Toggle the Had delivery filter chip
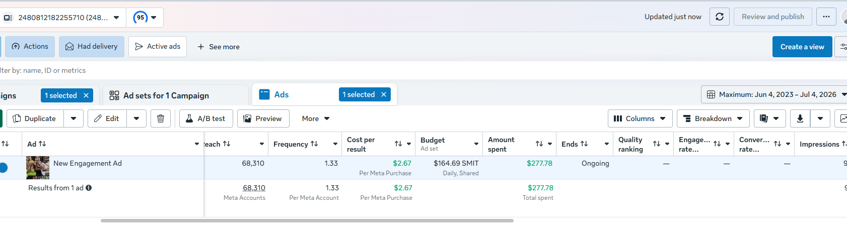Viewport: 847px width, 242px height. (92, 47)
